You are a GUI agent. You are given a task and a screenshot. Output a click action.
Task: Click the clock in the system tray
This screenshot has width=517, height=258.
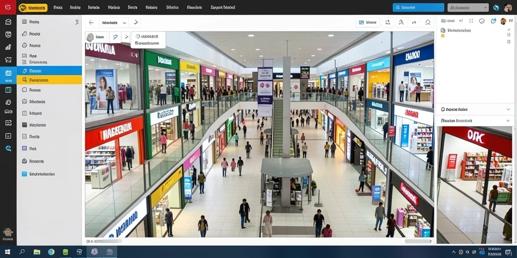tap(494, 252)
